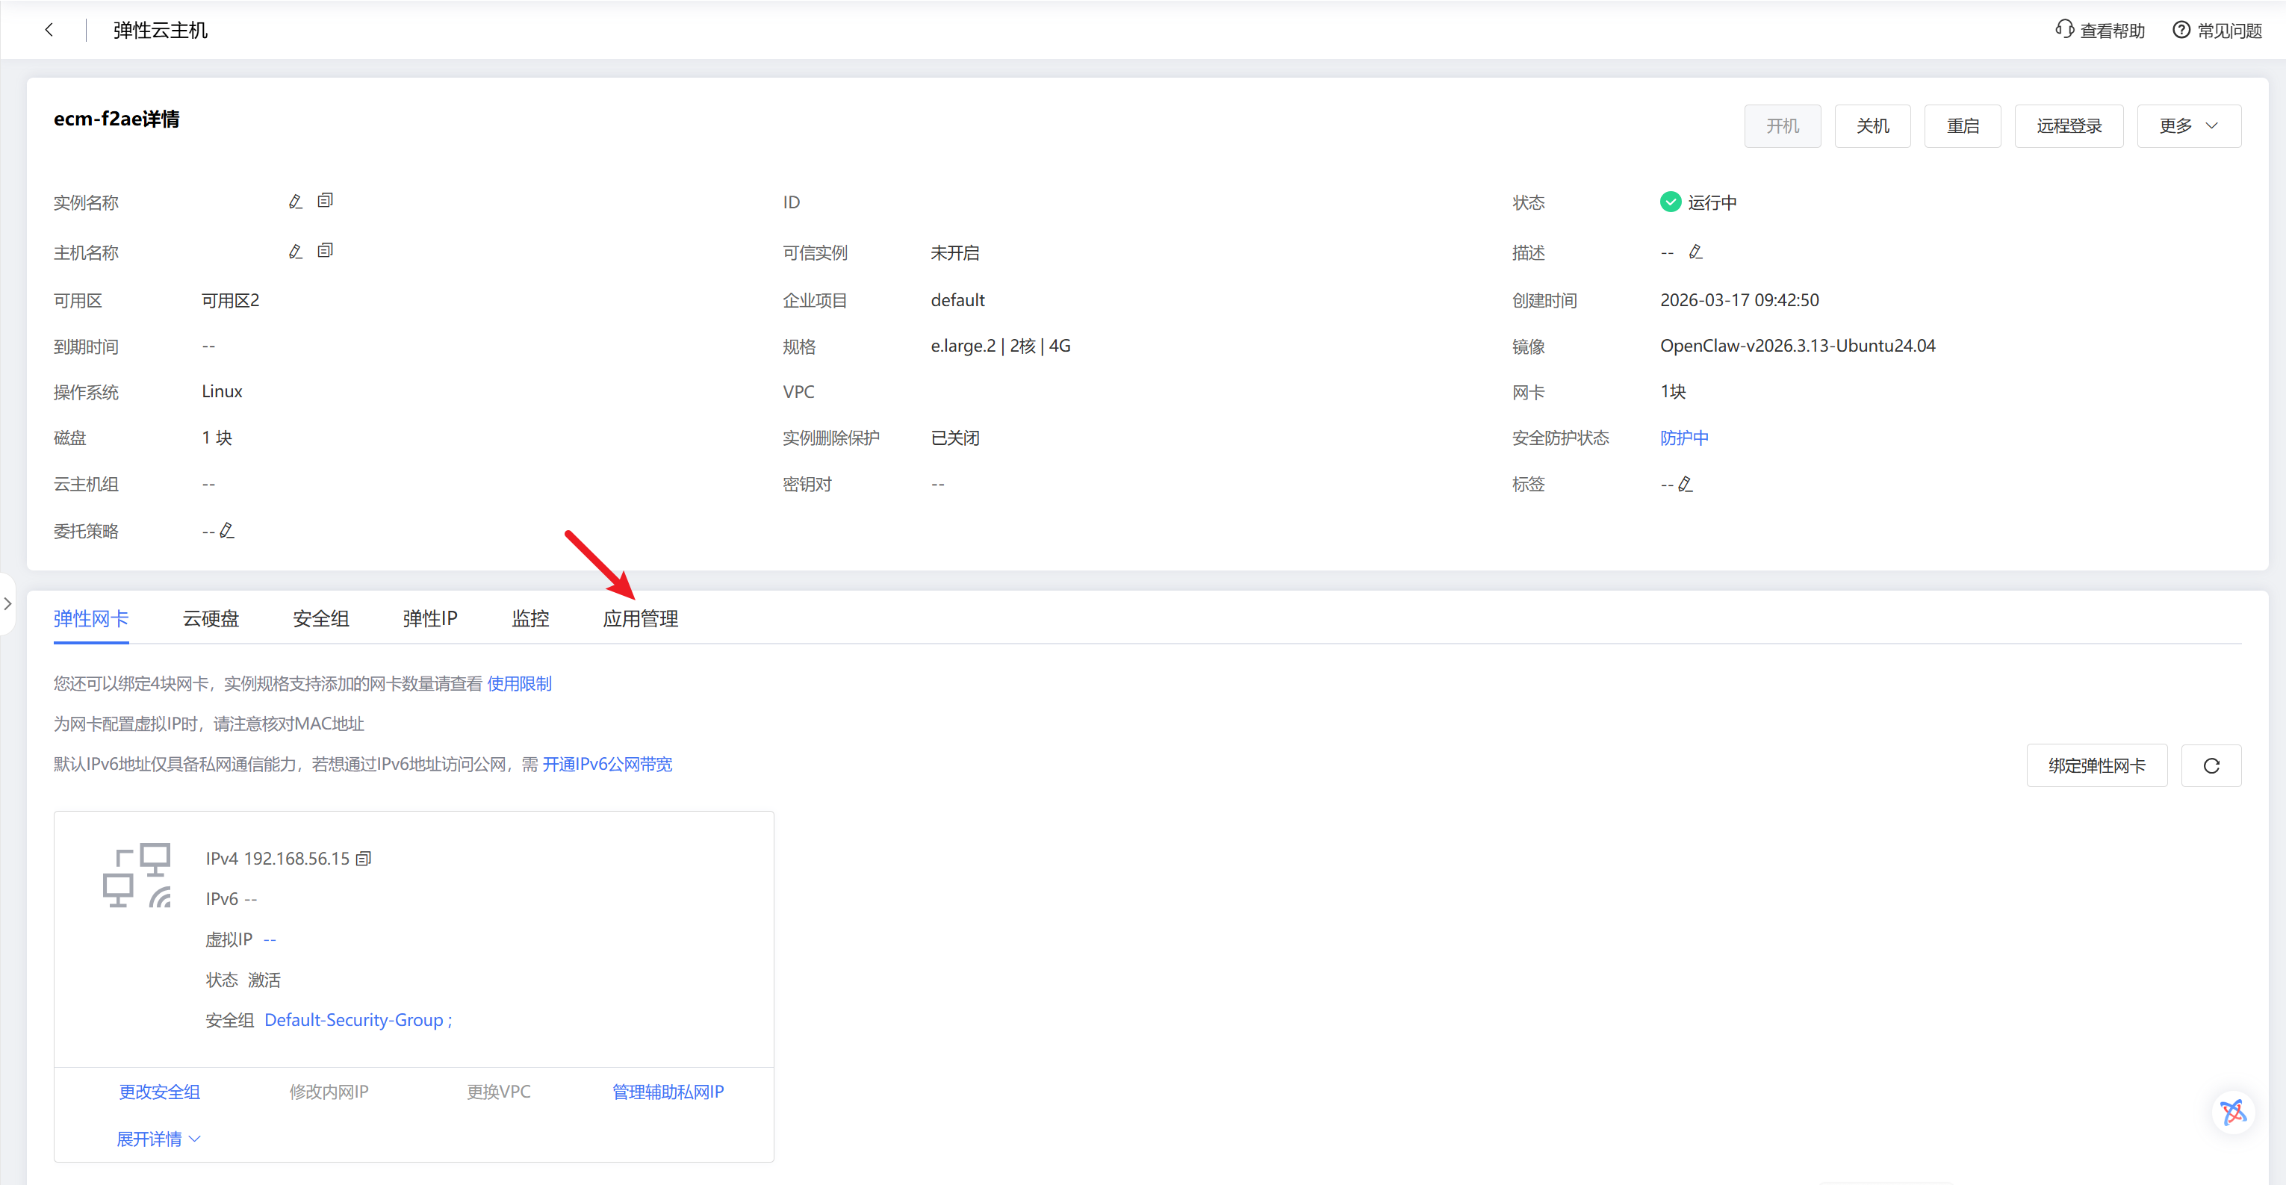Open the 监控 tab

pos(529,618)
